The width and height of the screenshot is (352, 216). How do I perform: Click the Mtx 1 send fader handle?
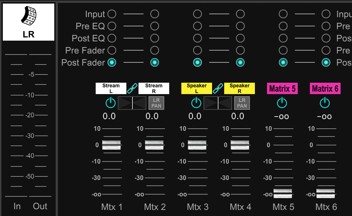click(x=111, y=145)
